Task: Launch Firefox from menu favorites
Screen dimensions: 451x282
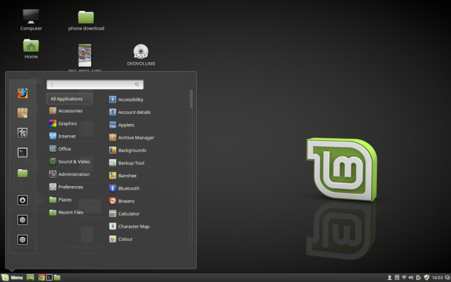Action: coord(23,94)
